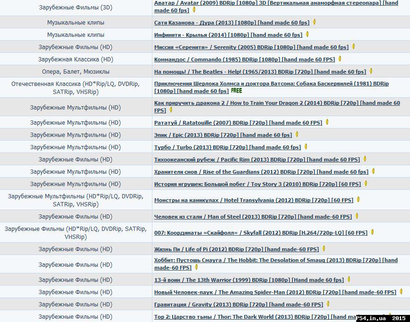Click the yellow icon after Gravity (2013)

click(x=328, y=304)
